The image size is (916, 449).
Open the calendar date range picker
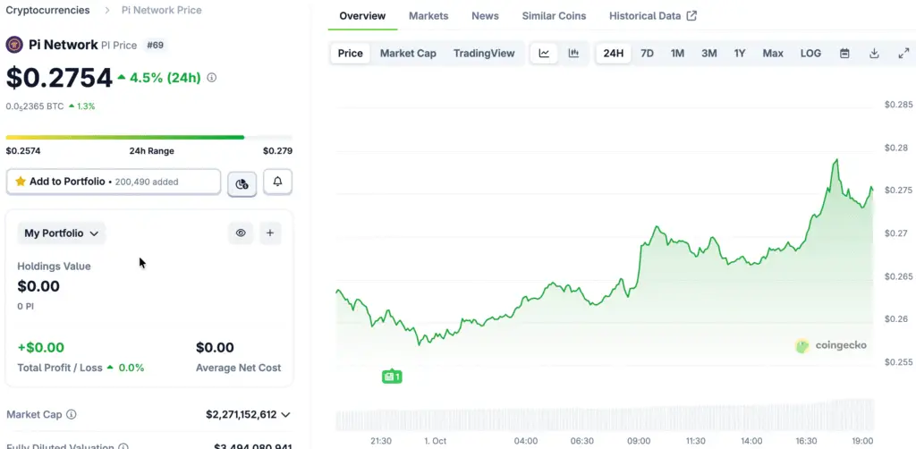(x=844, y=54)
